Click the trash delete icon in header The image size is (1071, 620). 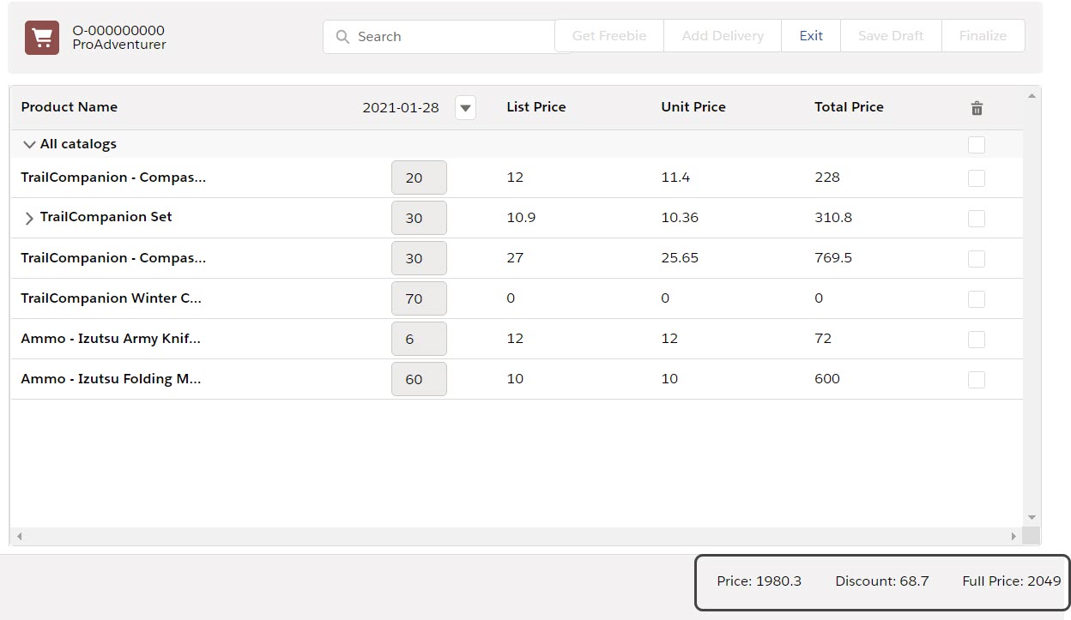(x=977, y=108)
